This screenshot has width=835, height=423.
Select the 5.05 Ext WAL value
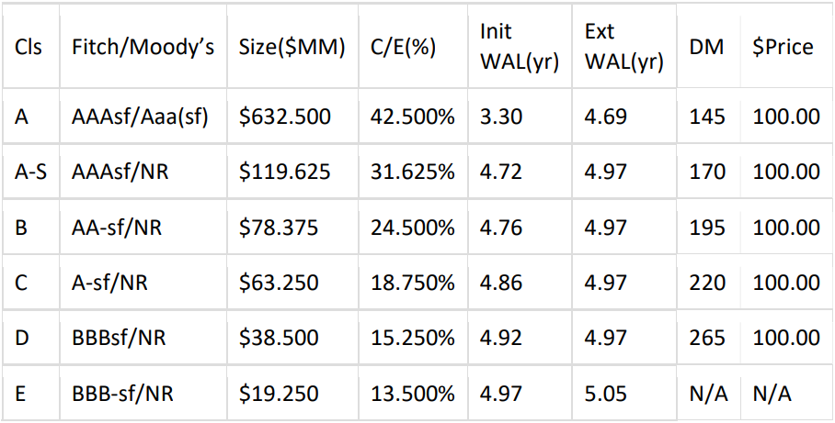coord(605,395)
